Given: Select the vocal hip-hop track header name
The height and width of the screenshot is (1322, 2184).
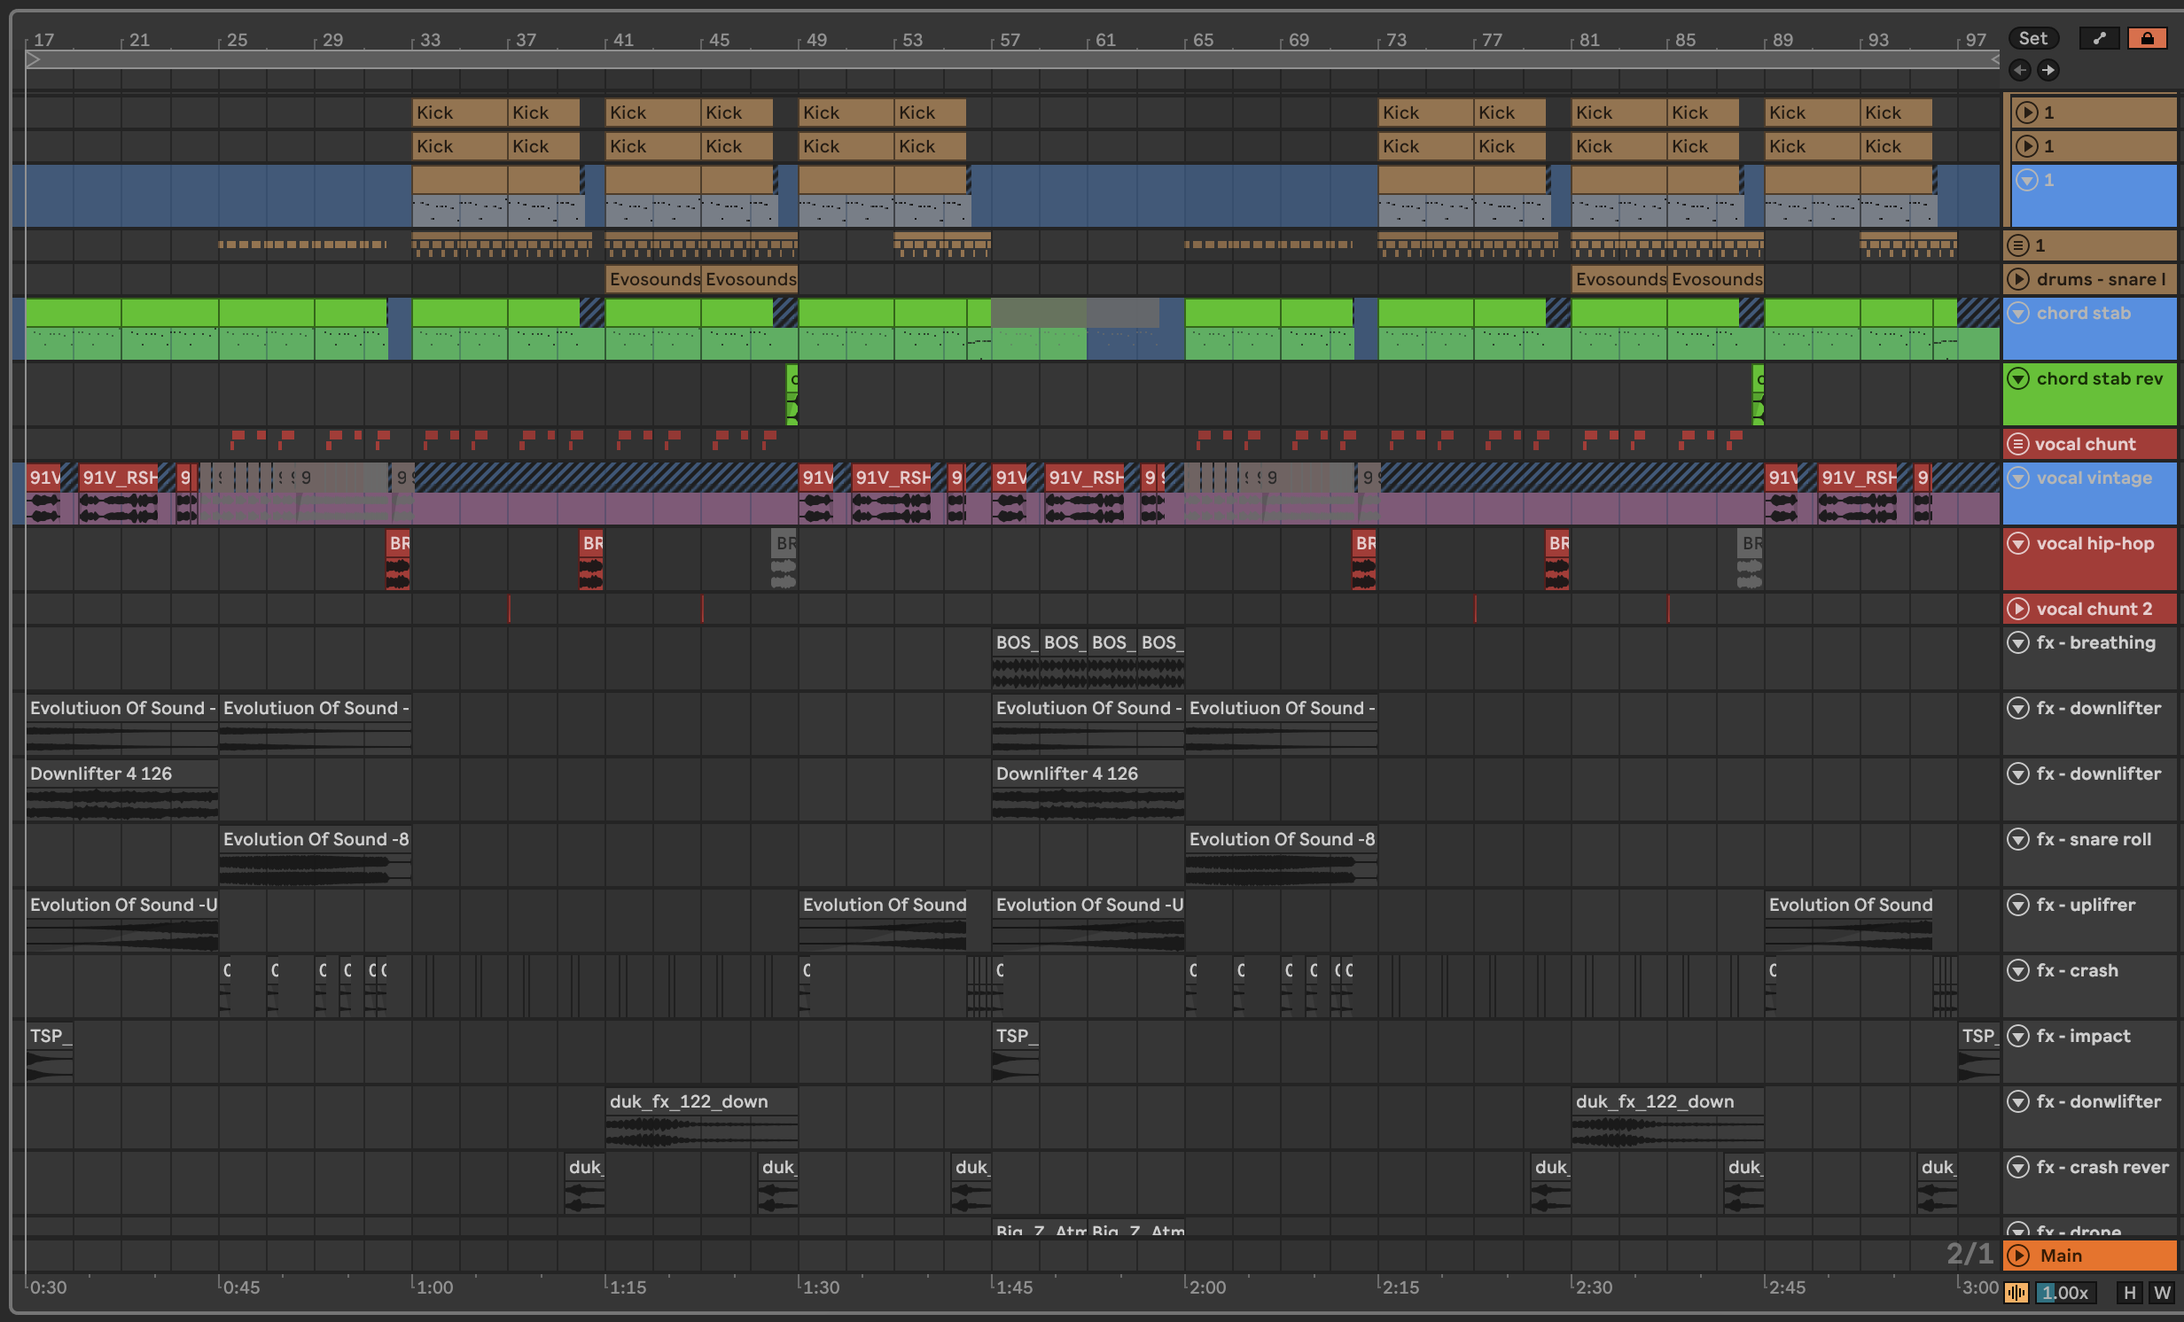Looking at the screenshot, I should (x=2094, y=543).
